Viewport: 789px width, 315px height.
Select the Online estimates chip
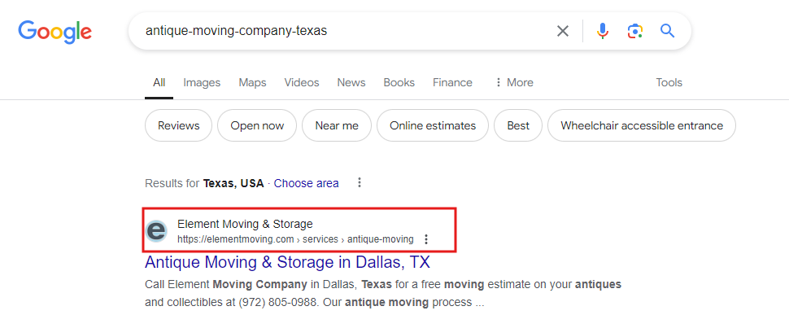[x=433, y=125]
